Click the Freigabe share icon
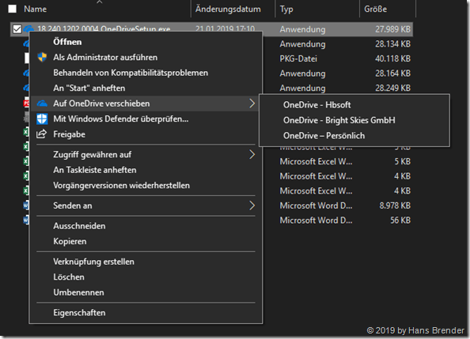The height and width of the screenshot is (339, 470). tap(42, 134)
